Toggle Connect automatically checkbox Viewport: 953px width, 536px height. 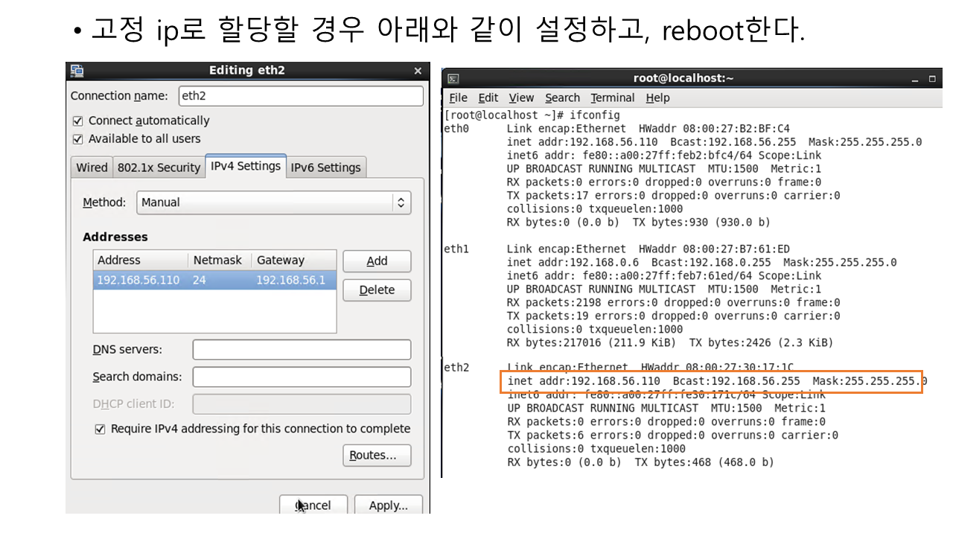coord(77,121)
